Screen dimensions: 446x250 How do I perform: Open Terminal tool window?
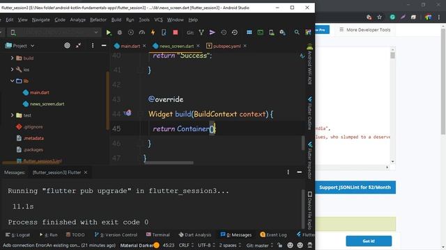(x=158, y=235)
